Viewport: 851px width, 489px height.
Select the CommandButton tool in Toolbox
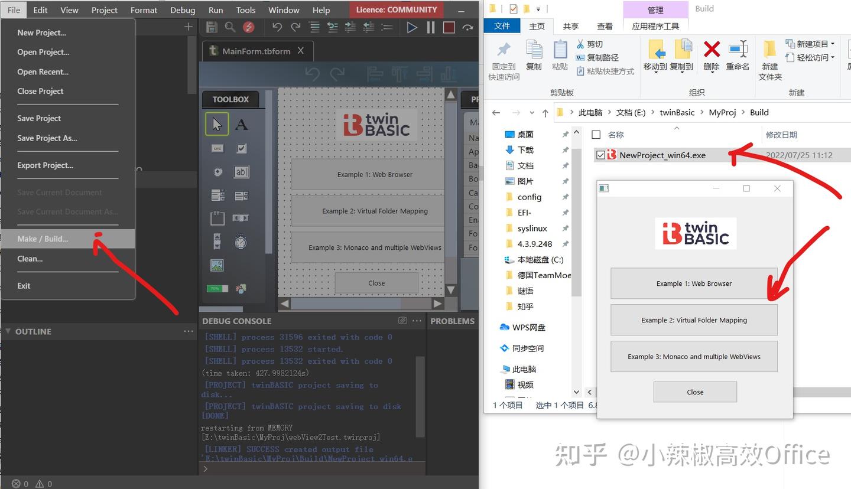point(216,148)
